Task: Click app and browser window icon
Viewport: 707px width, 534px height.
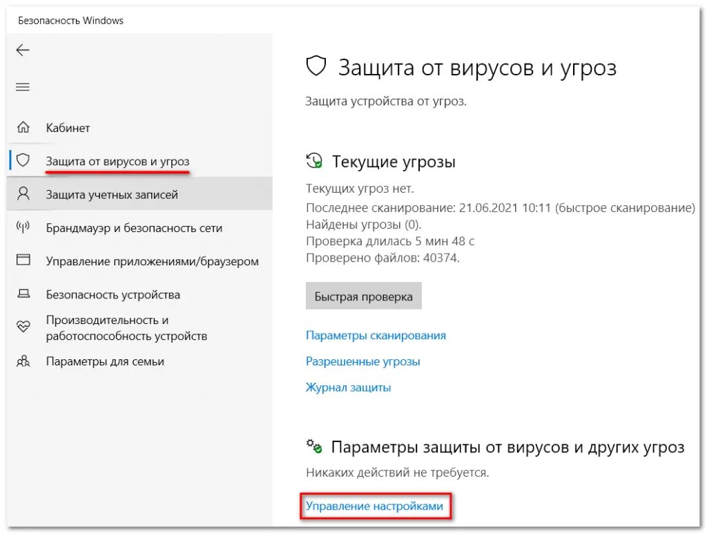Action: [x=23, y=260]
